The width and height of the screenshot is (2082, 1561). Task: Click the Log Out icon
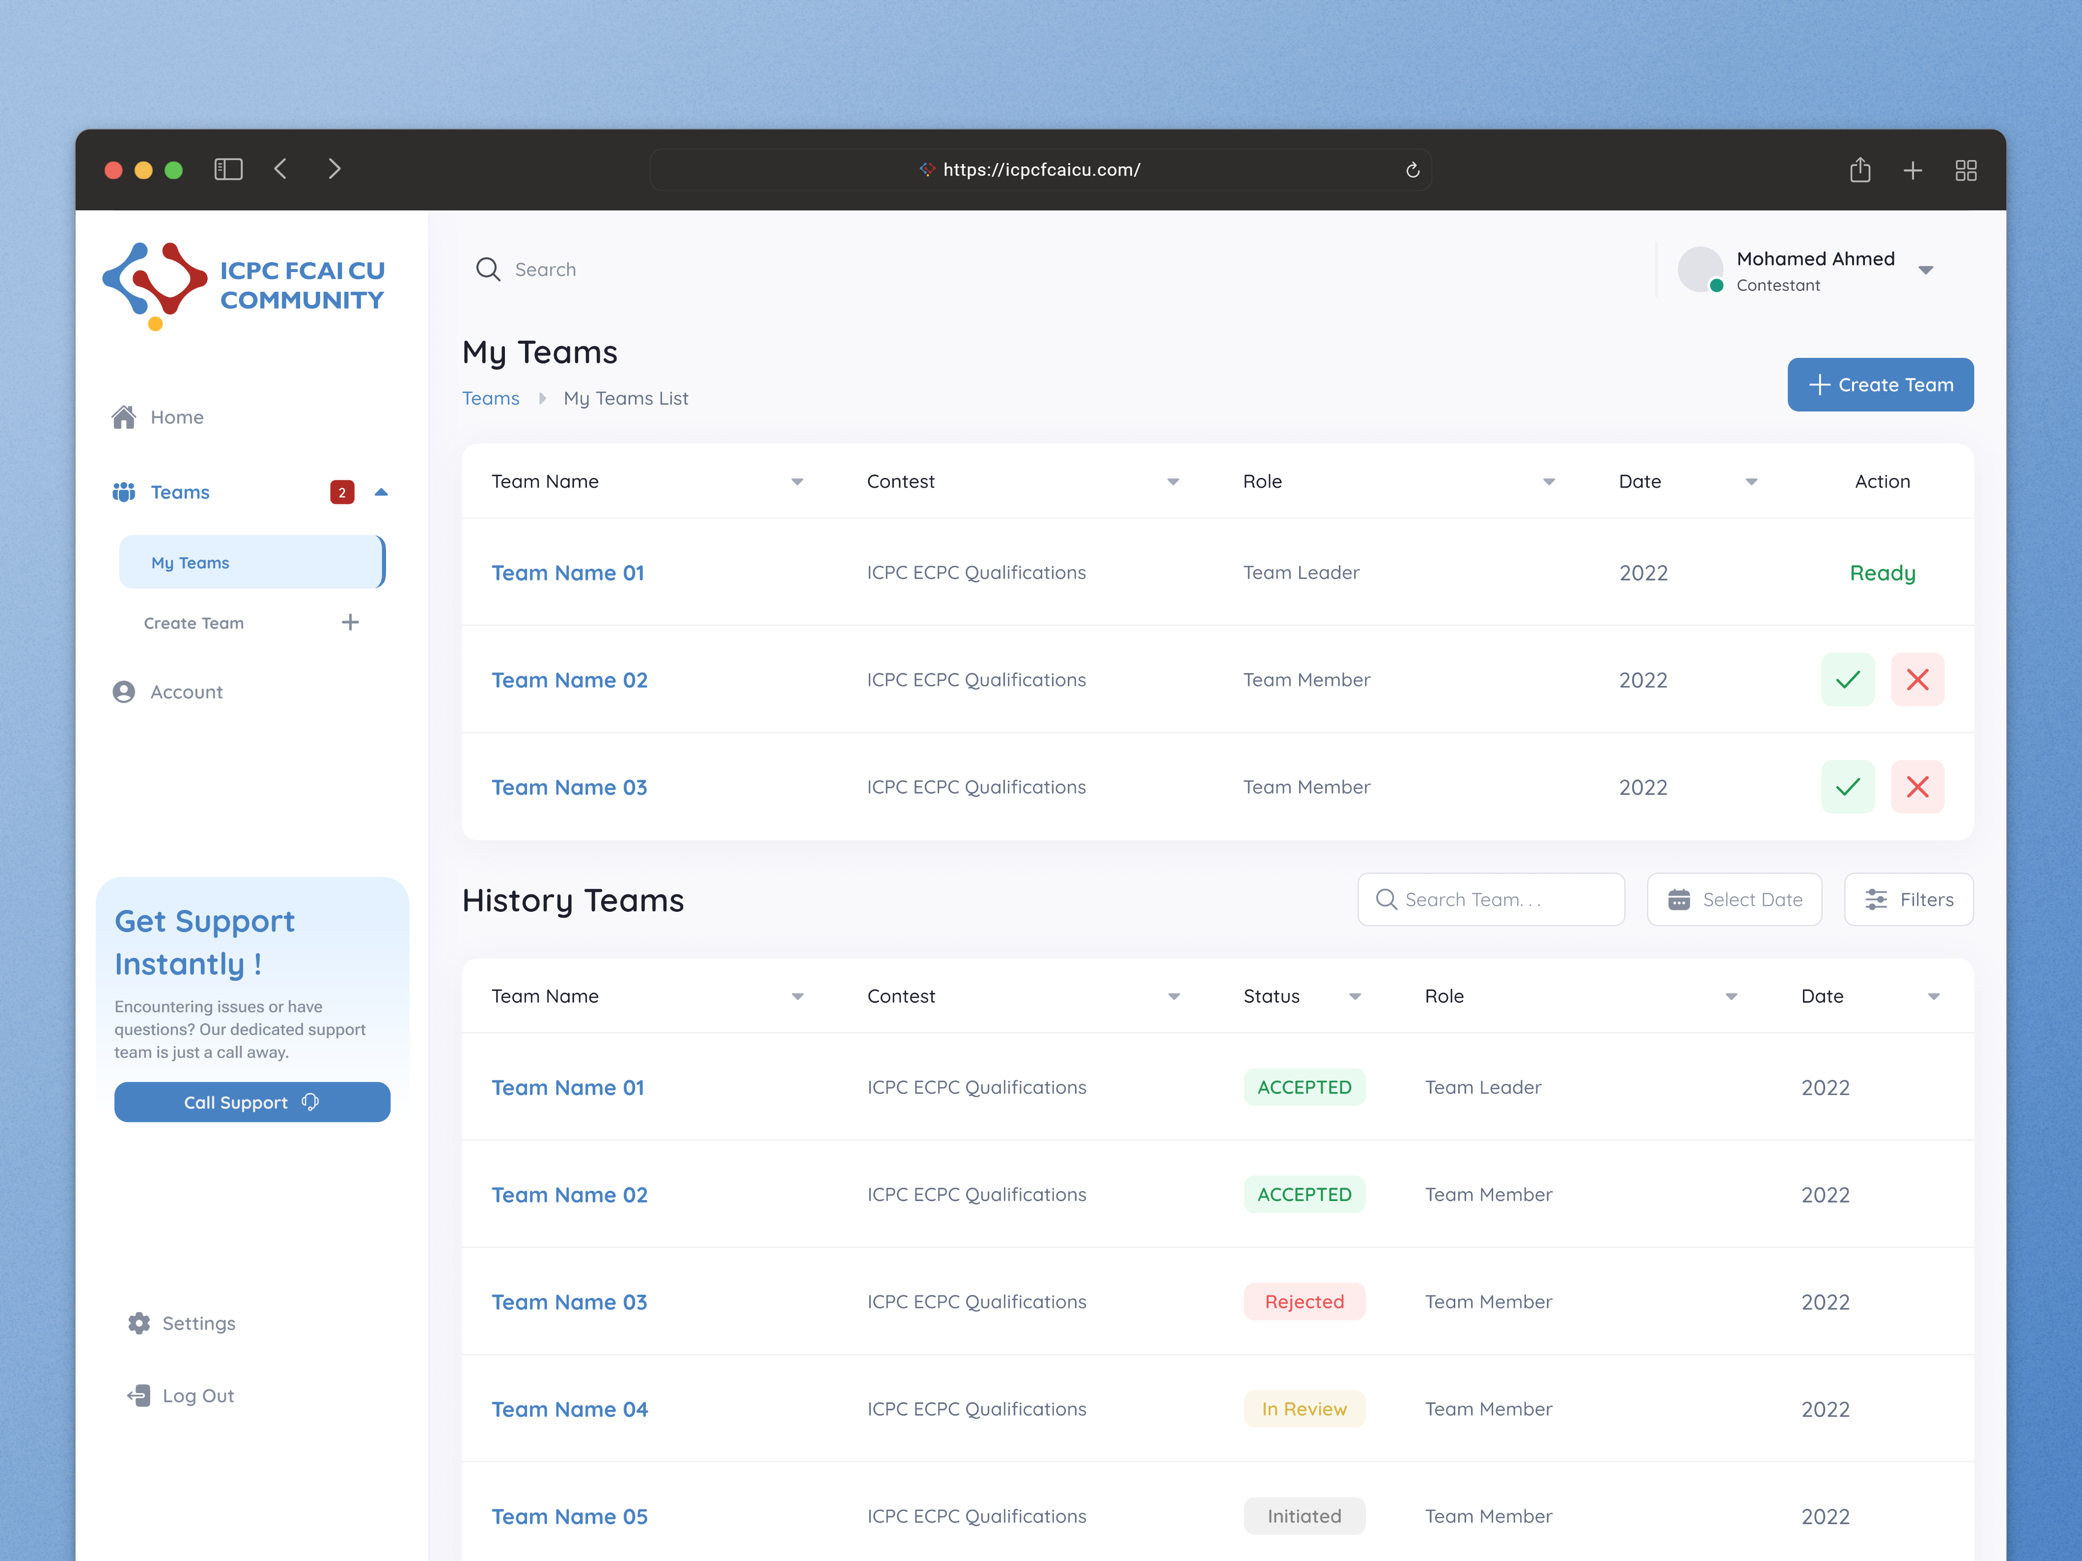[x=139, y=1396]
